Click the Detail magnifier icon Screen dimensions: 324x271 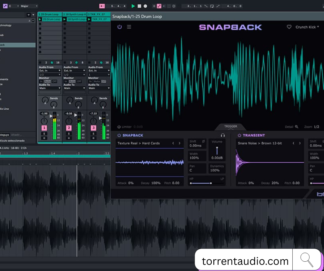[297, 127]
